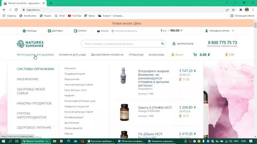Open По Д'Арко НСП product

pos(150,134)
